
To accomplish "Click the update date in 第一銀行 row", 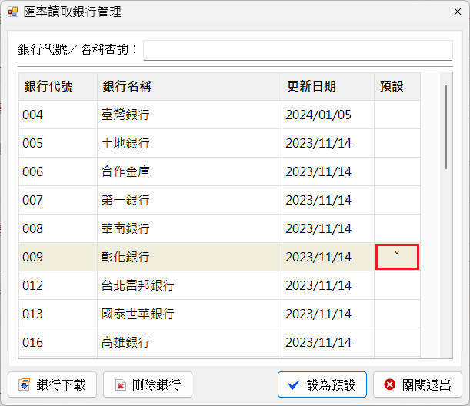I will point(318,200).
